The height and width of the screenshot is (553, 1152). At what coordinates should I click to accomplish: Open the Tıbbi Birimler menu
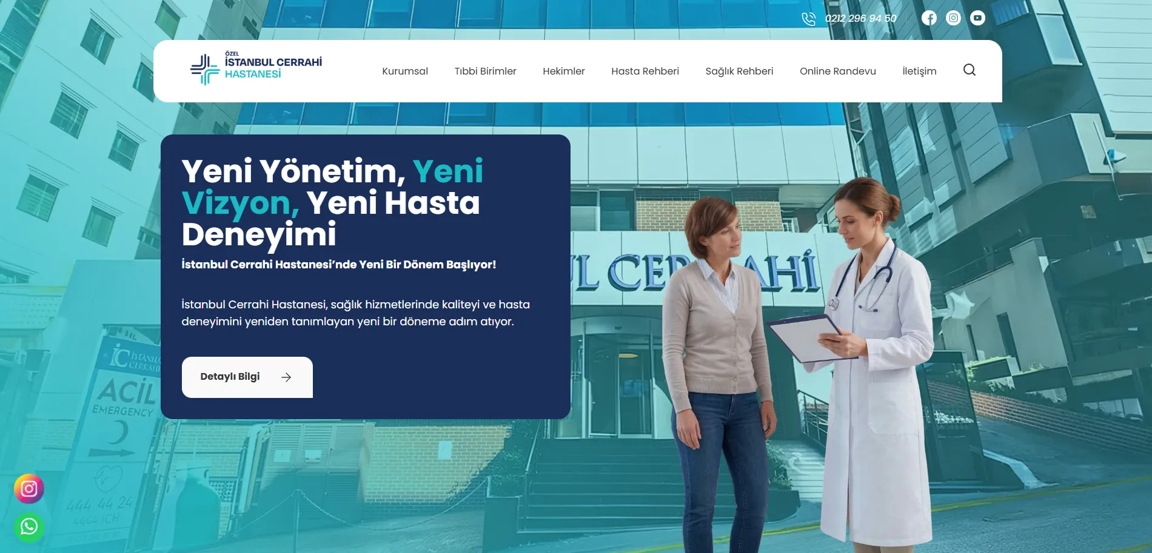click(485, 71)
